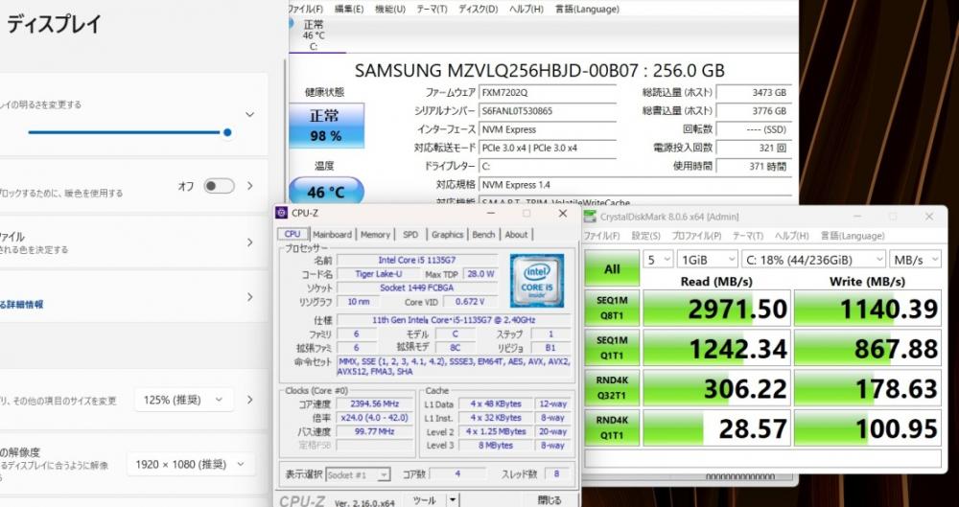Open the ツール dropdown arrow in CPU-Z

click(453, 499)
